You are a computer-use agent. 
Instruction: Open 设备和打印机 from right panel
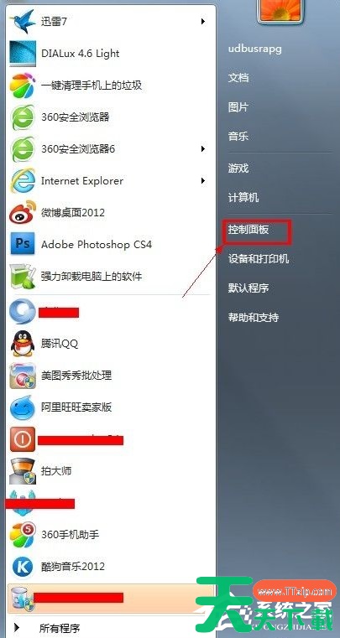point(259,259)
